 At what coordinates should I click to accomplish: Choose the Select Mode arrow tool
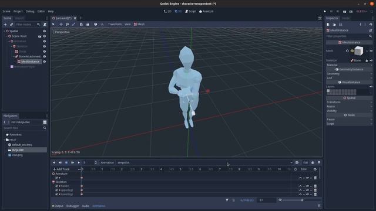(x=53, y=24)
